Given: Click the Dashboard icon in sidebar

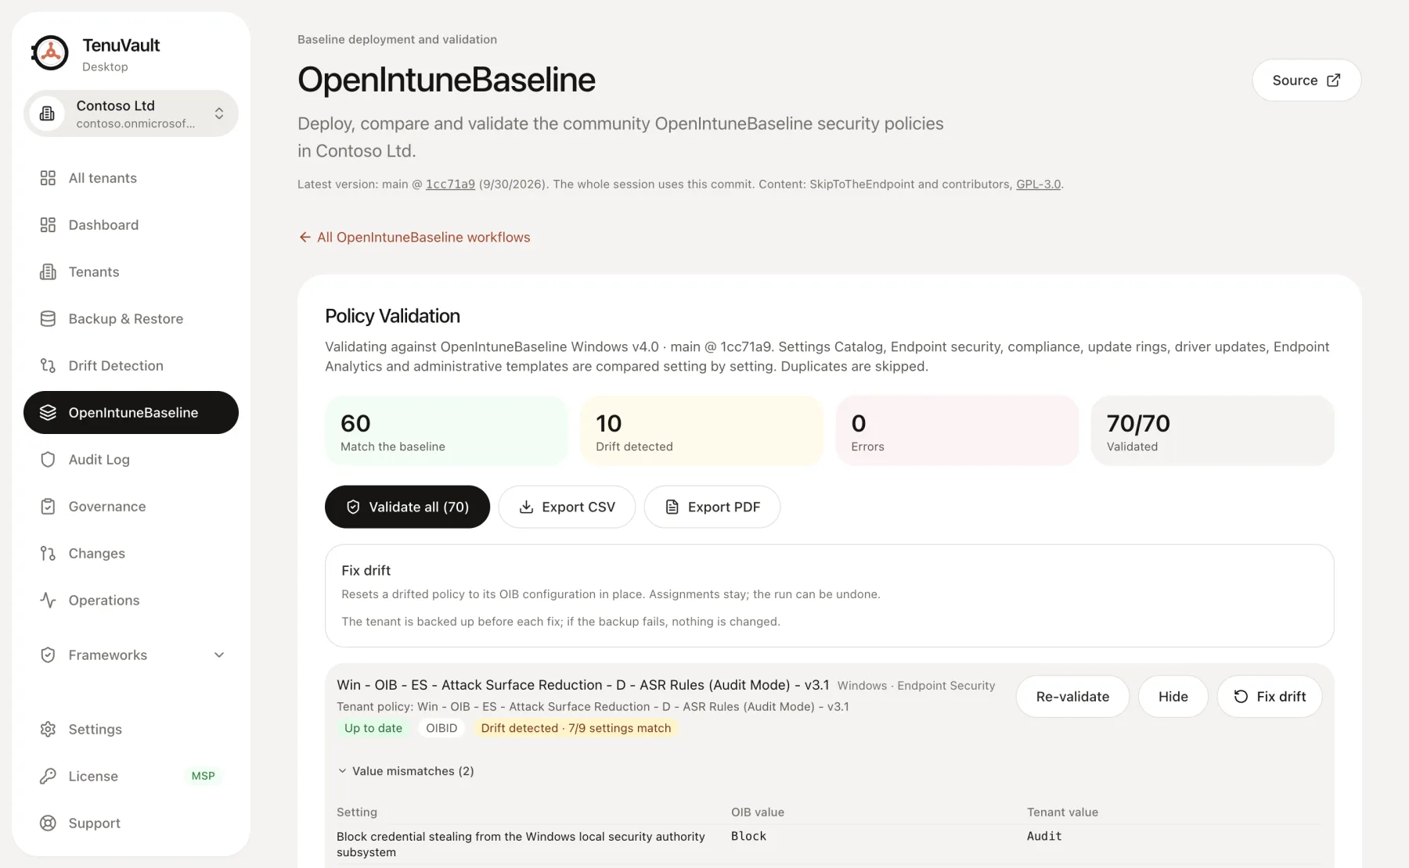Looking at the screenshot, I should point(48,225).
